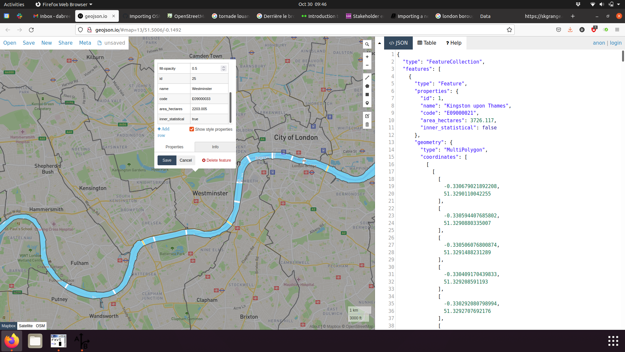Screen dimensions: 625x352
Task: Select the place marker tool
Action: tap(367, 103)
